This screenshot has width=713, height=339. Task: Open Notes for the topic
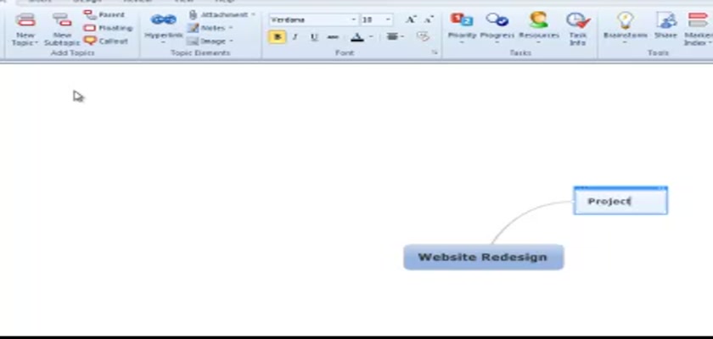pos(207,28)
